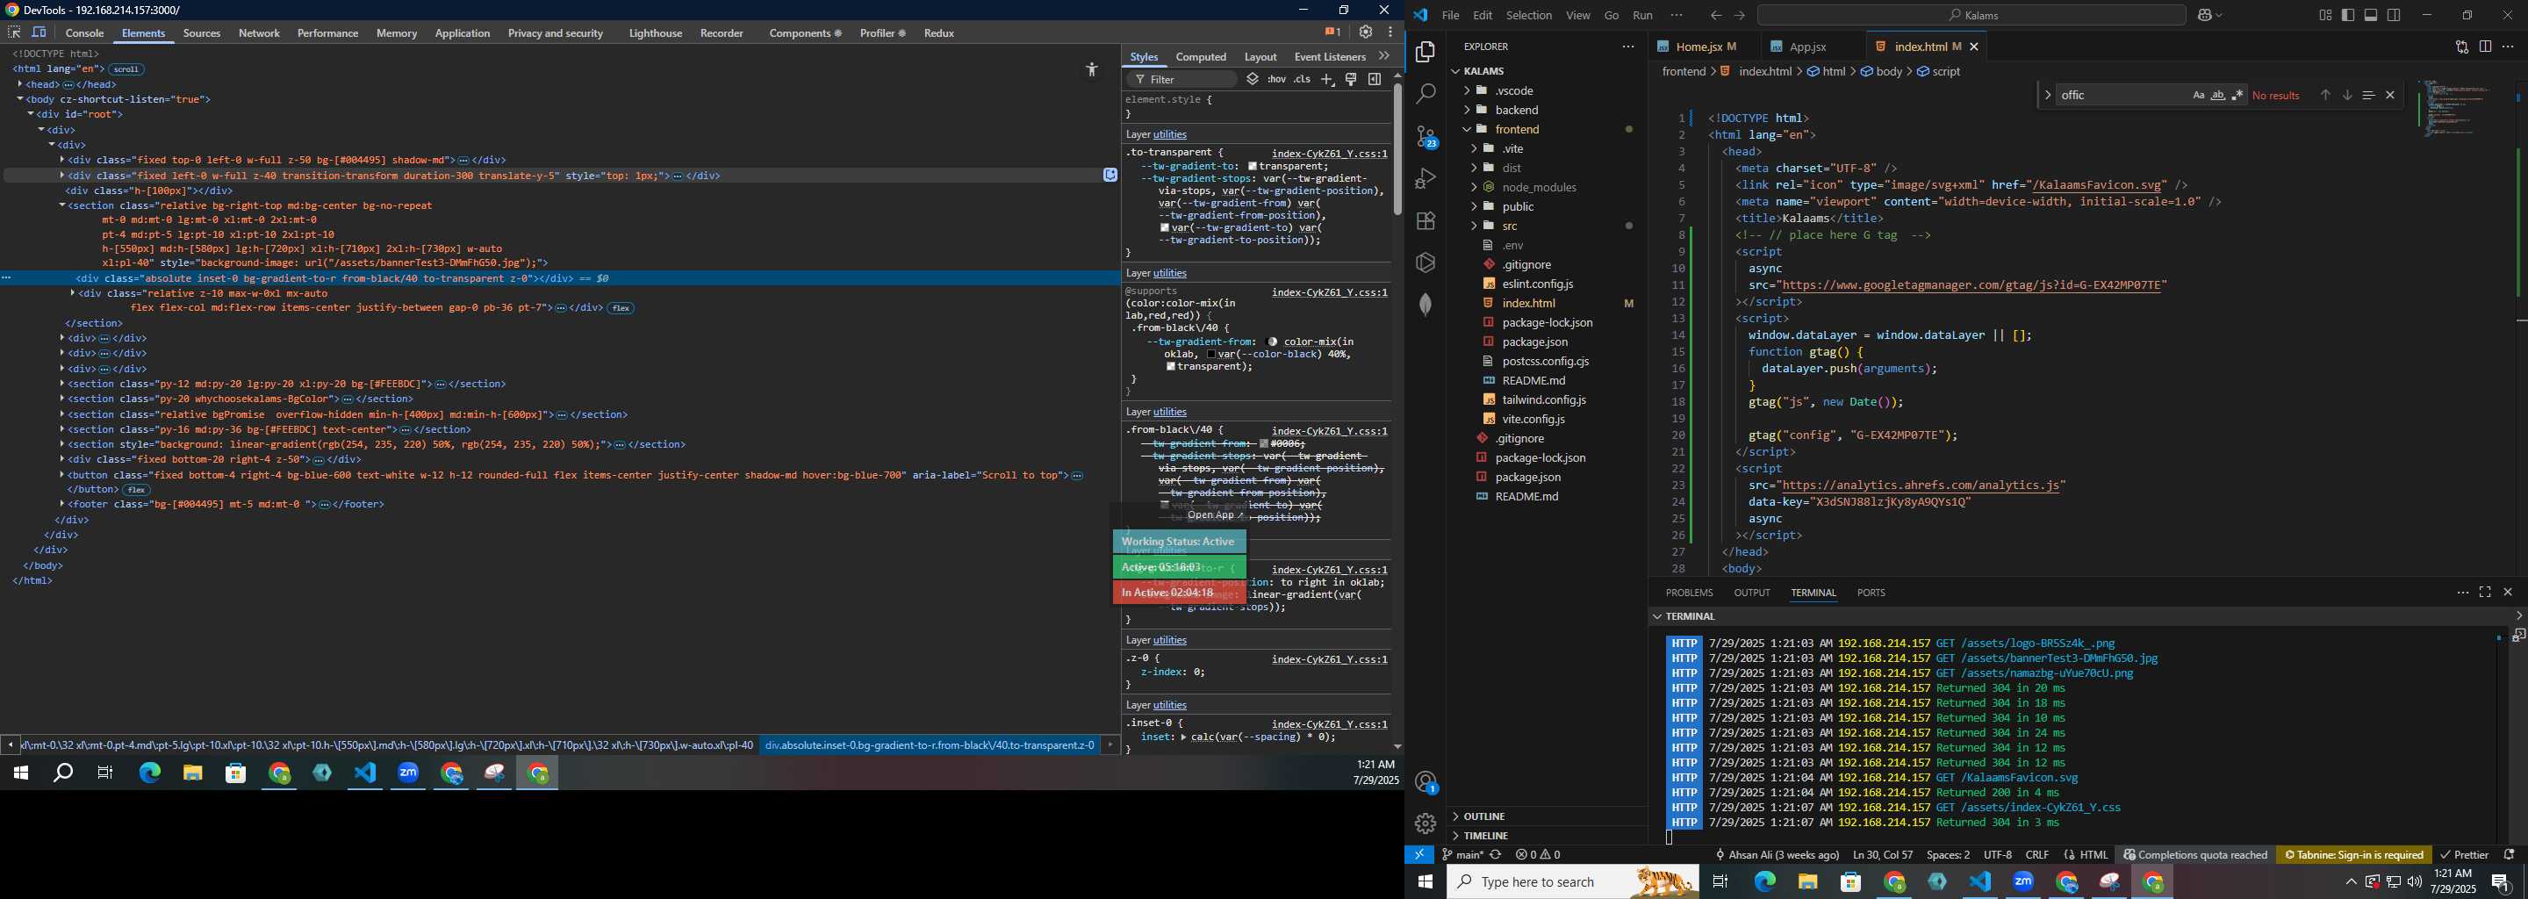Open the DevTools accessibility tree view button

(x=1091, y=69)
